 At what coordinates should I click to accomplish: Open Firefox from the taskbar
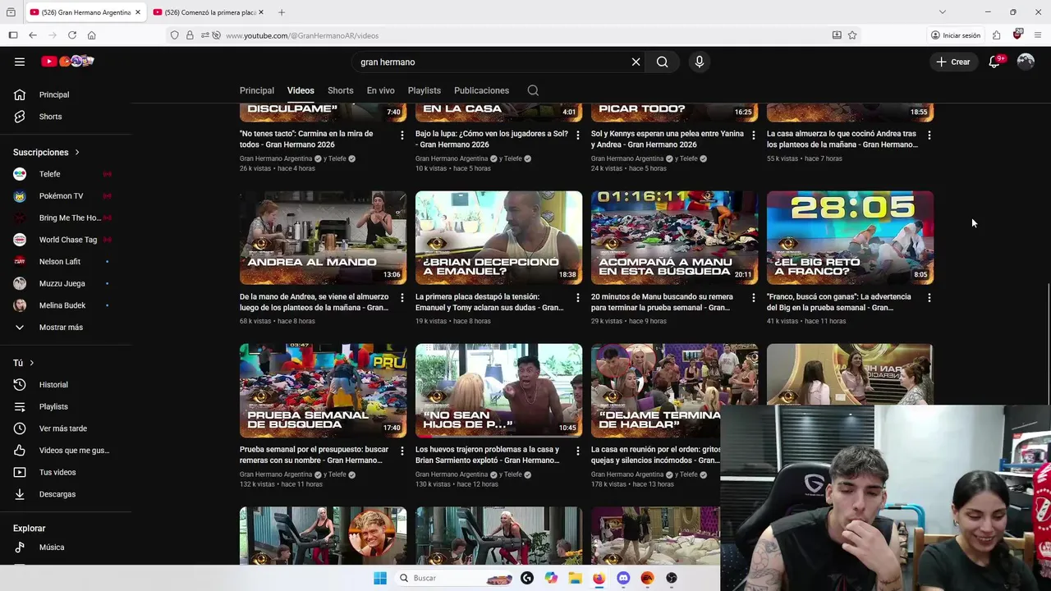tap(599, 578)
